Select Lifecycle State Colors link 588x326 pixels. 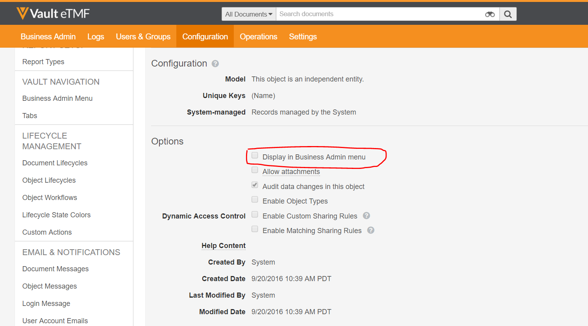(56, 215)
